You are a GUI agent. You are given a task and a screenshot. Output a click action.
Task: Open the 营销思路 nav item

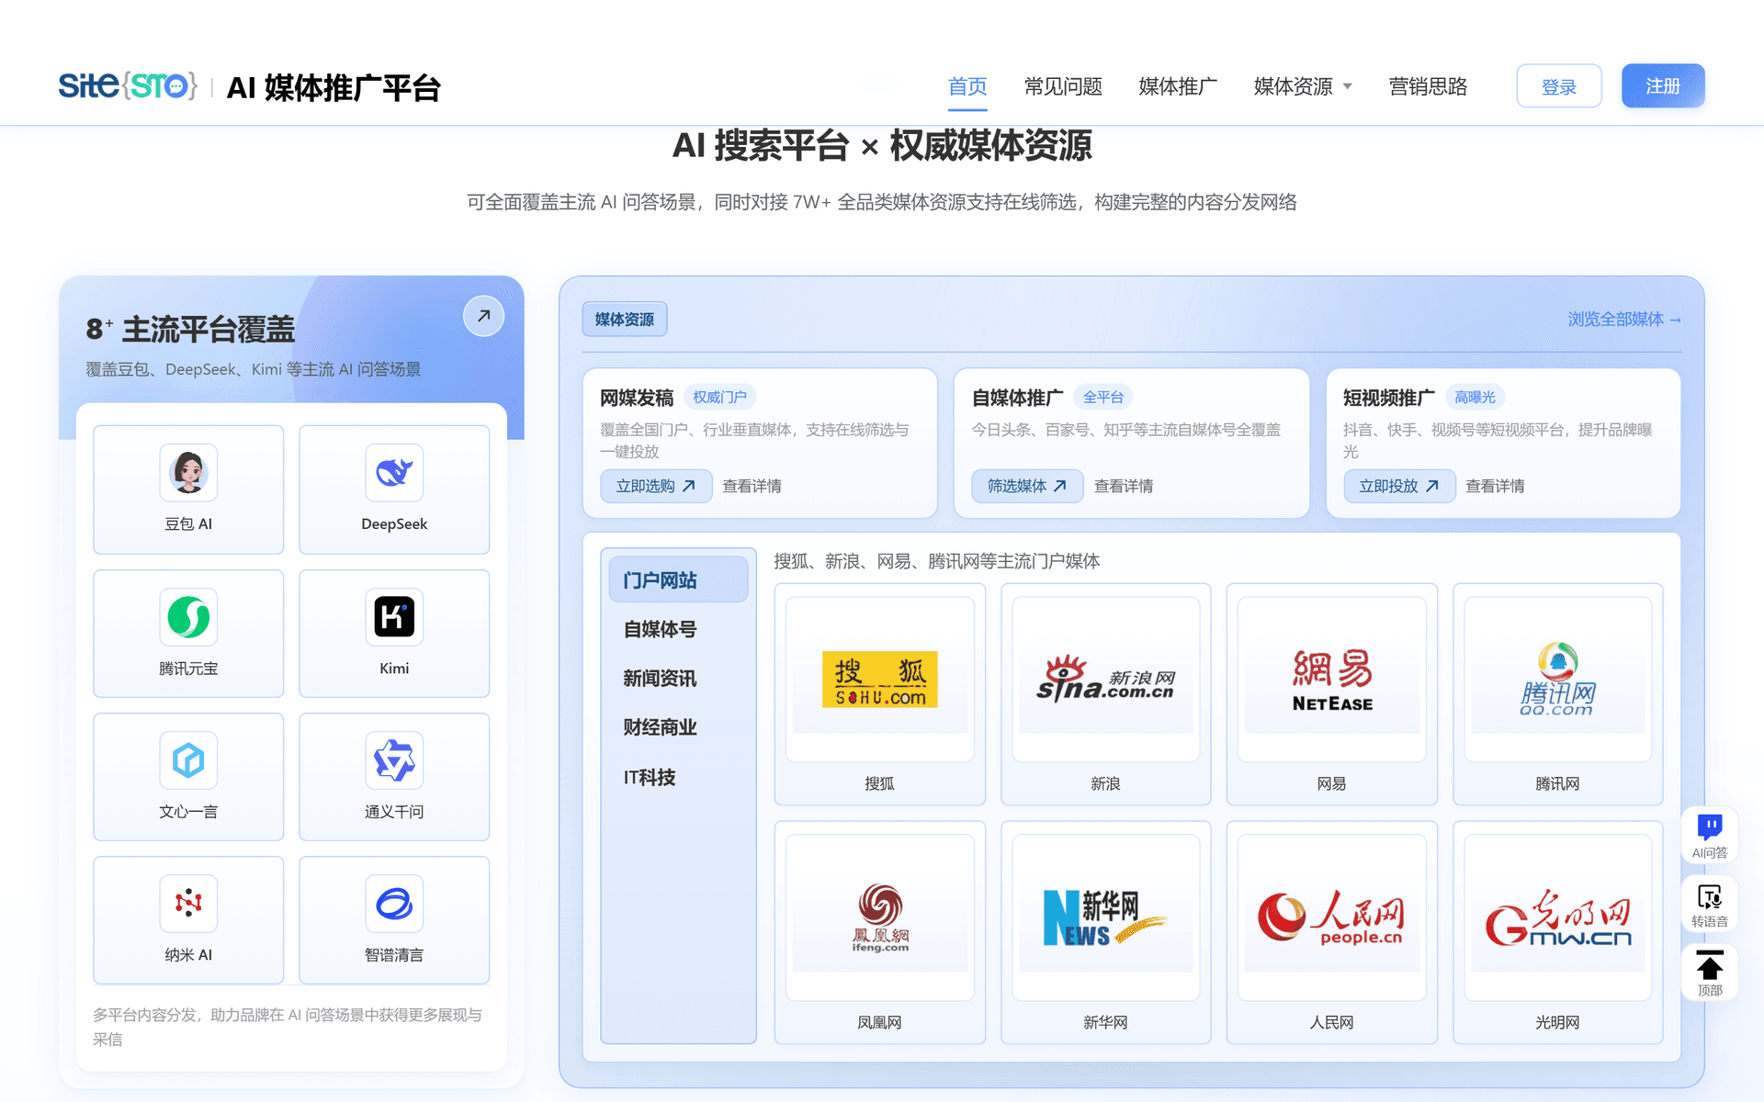1428,86
